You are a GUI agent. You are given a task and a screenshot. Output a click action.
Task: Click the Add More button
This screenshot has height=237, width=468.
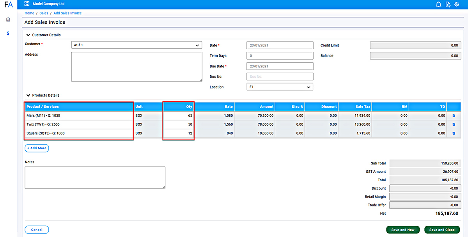pos(37,148)
